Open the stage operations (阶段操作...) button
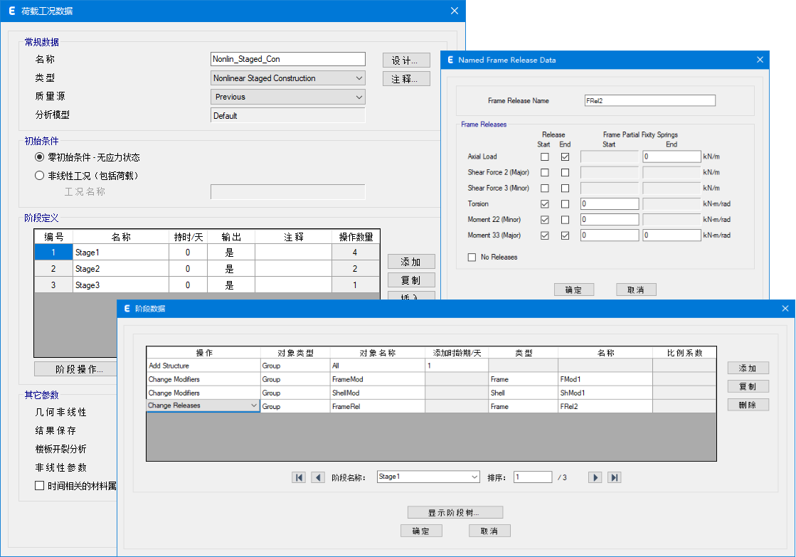The width and height of the screenshot is (796, 557). pos(76,369)
